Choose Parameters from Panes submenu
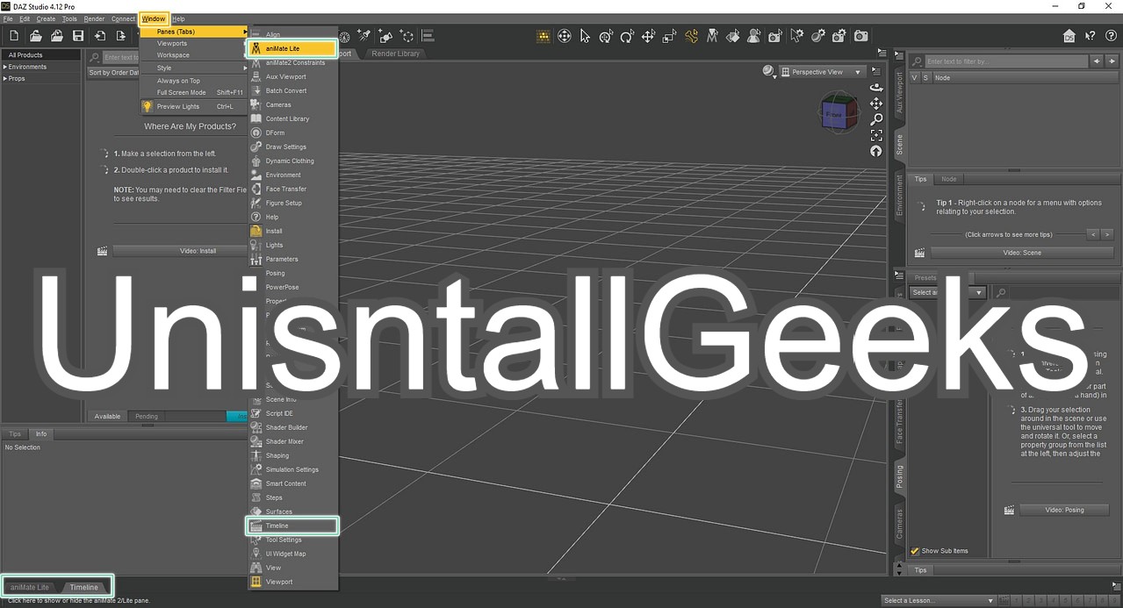This screenshot has height=608, width=1123. 292,259
